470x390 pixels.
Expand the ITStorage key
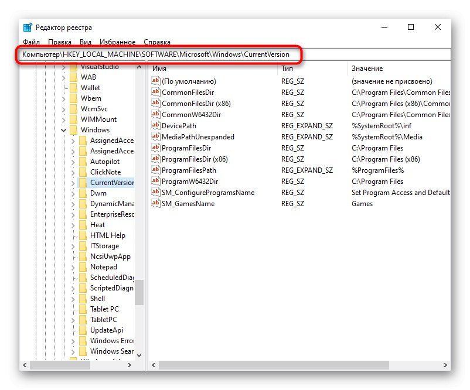tap(73, 247)
